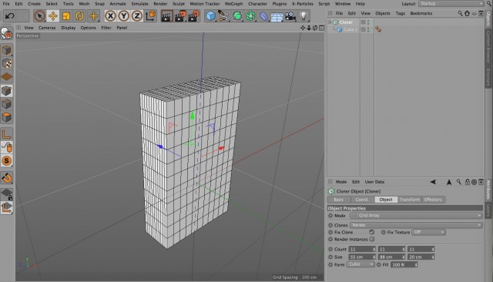Select the Live Selection tool

pos(39,15)
